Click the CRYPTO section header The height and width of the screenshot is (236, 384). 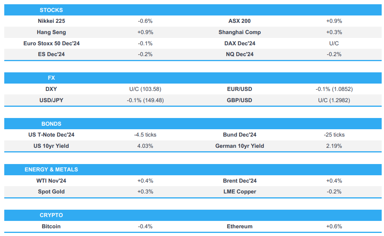(51, 215)
